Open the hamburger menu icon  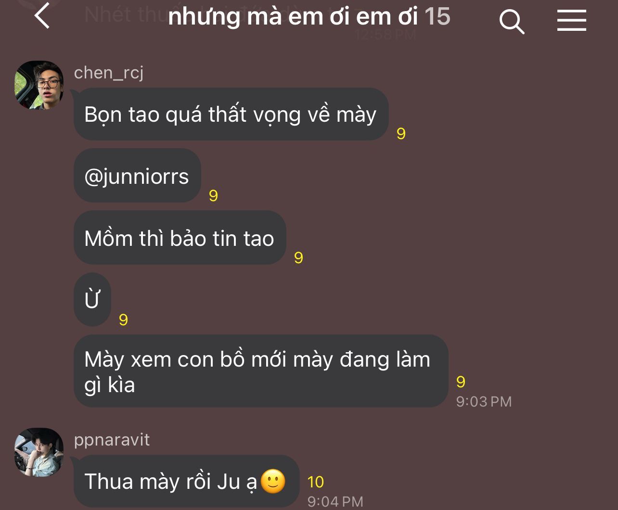coord(572,20)
